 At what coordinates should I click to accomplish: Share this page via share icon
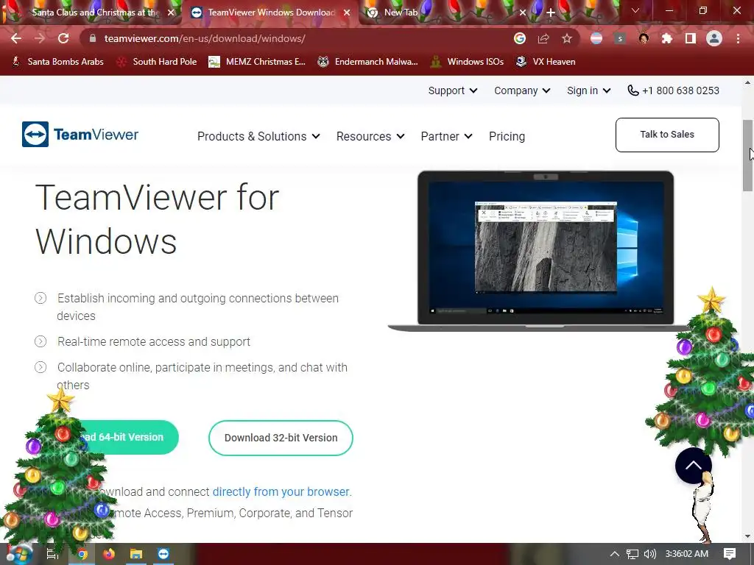click(x=543, y=38)
